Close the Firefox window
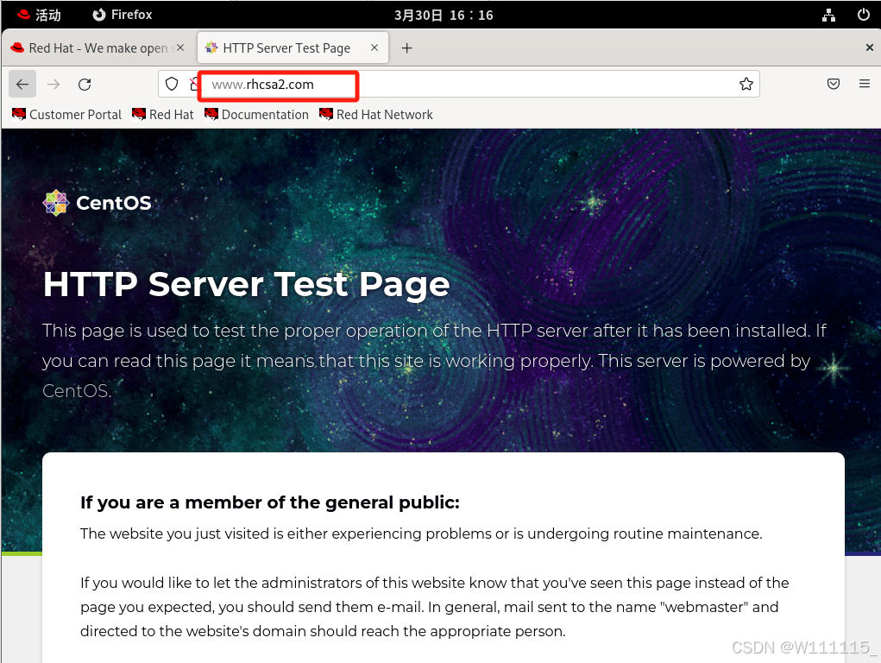Screen dimensions: 881x663 [x=869, y=47]
